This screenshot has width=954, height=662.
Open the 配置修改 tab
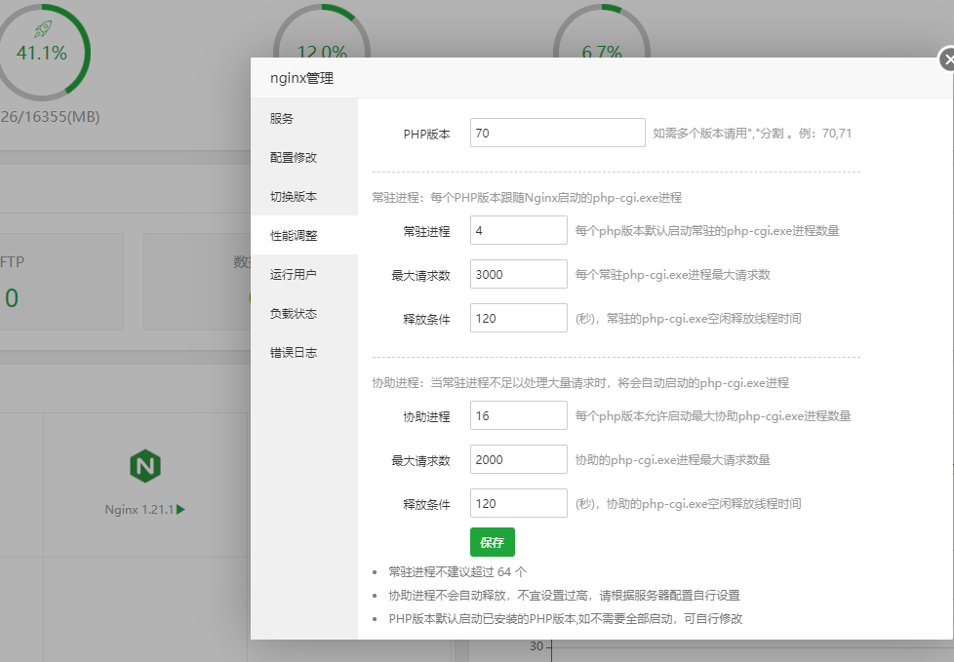[x=304, y=157]
